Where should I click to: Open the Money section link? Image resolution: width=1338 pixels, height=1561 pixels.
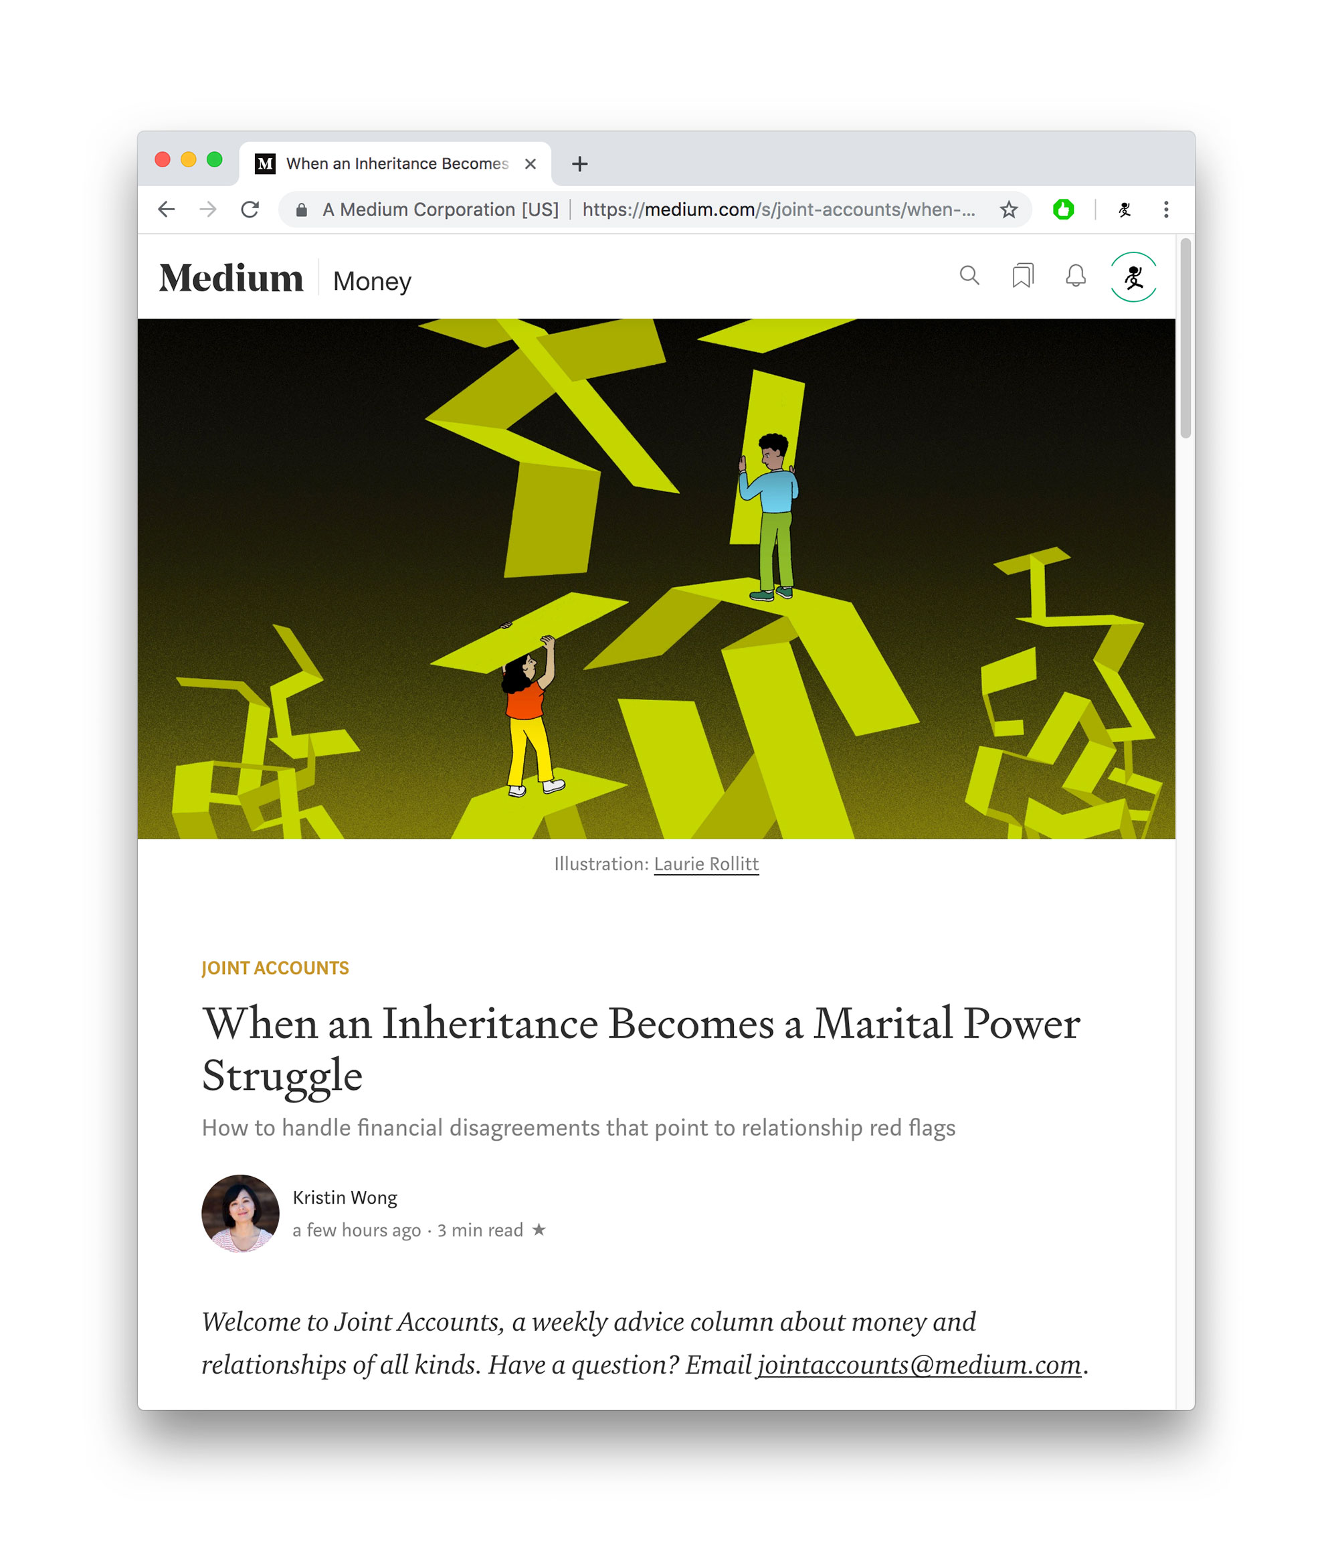pyautogui.click(x=372, y=281)
